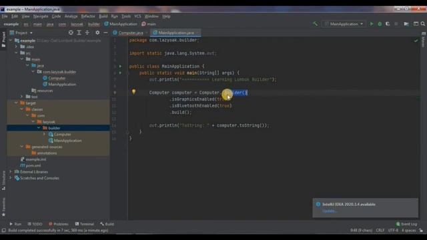This screenshot has height=240, width=427.
Task: Click the locate file target icon
Action: coord(71,33)
